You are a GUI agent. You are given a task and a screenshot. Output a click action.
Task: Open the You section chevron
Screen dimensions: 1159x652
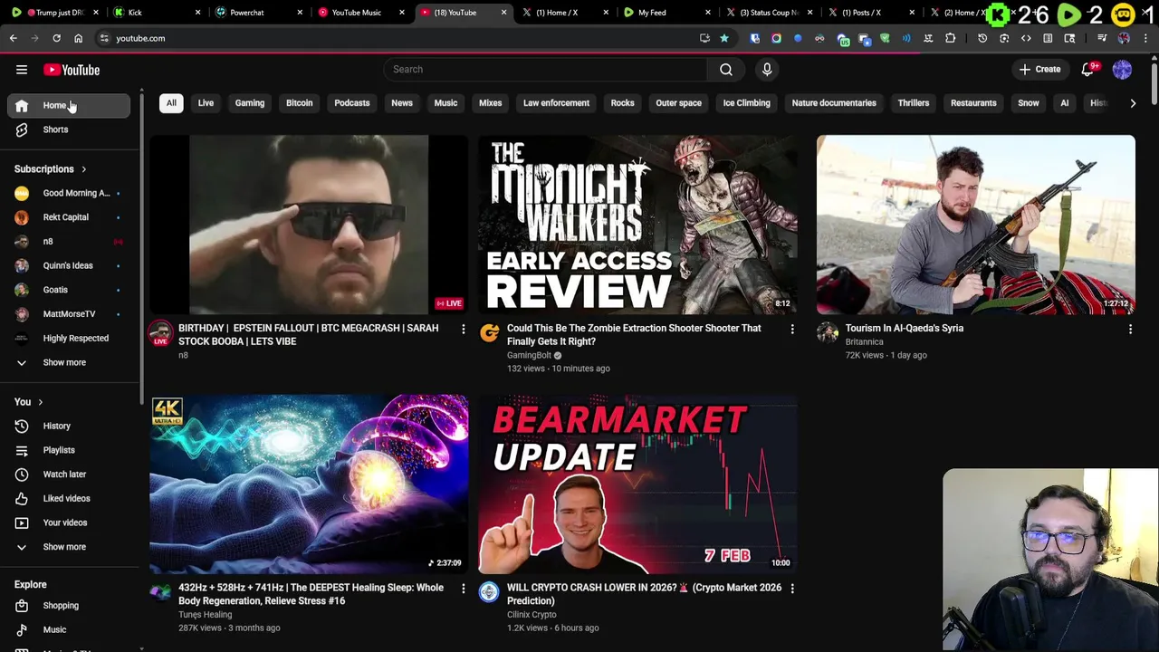(40, 402)
